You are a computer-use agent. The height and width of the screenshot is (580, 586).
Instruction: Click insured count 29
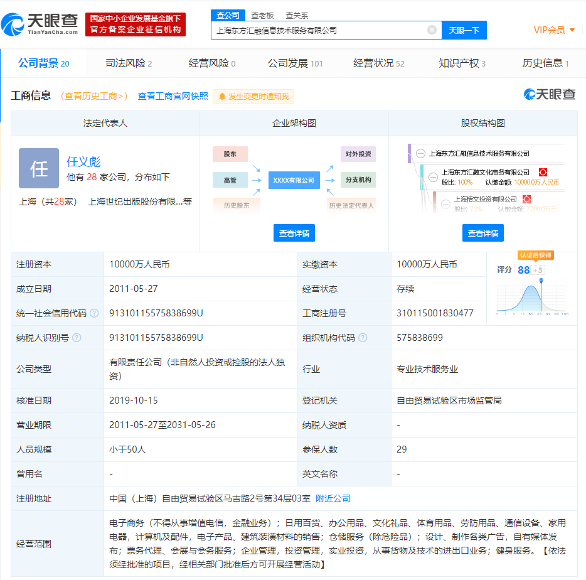pos(402,449)
